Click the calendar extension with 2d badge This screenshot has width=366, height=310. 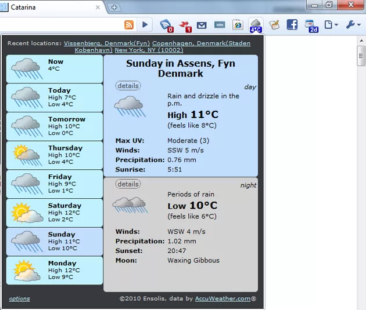311,25
